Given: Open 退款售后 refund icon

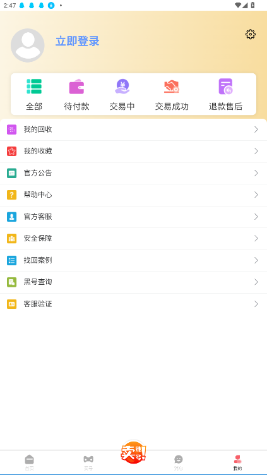Looking at the screenshot, I should [x=225, y=87].
